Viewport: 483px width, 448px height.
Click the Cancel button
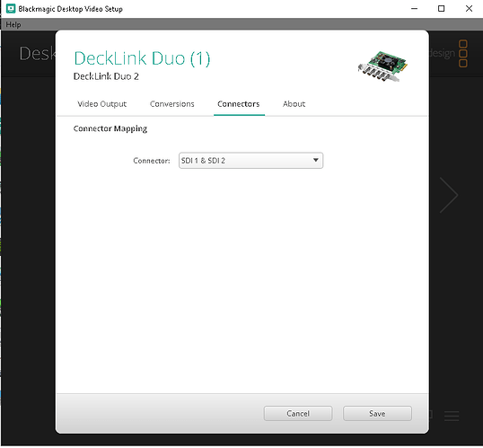pyautogui.click(x=298, y=414)
